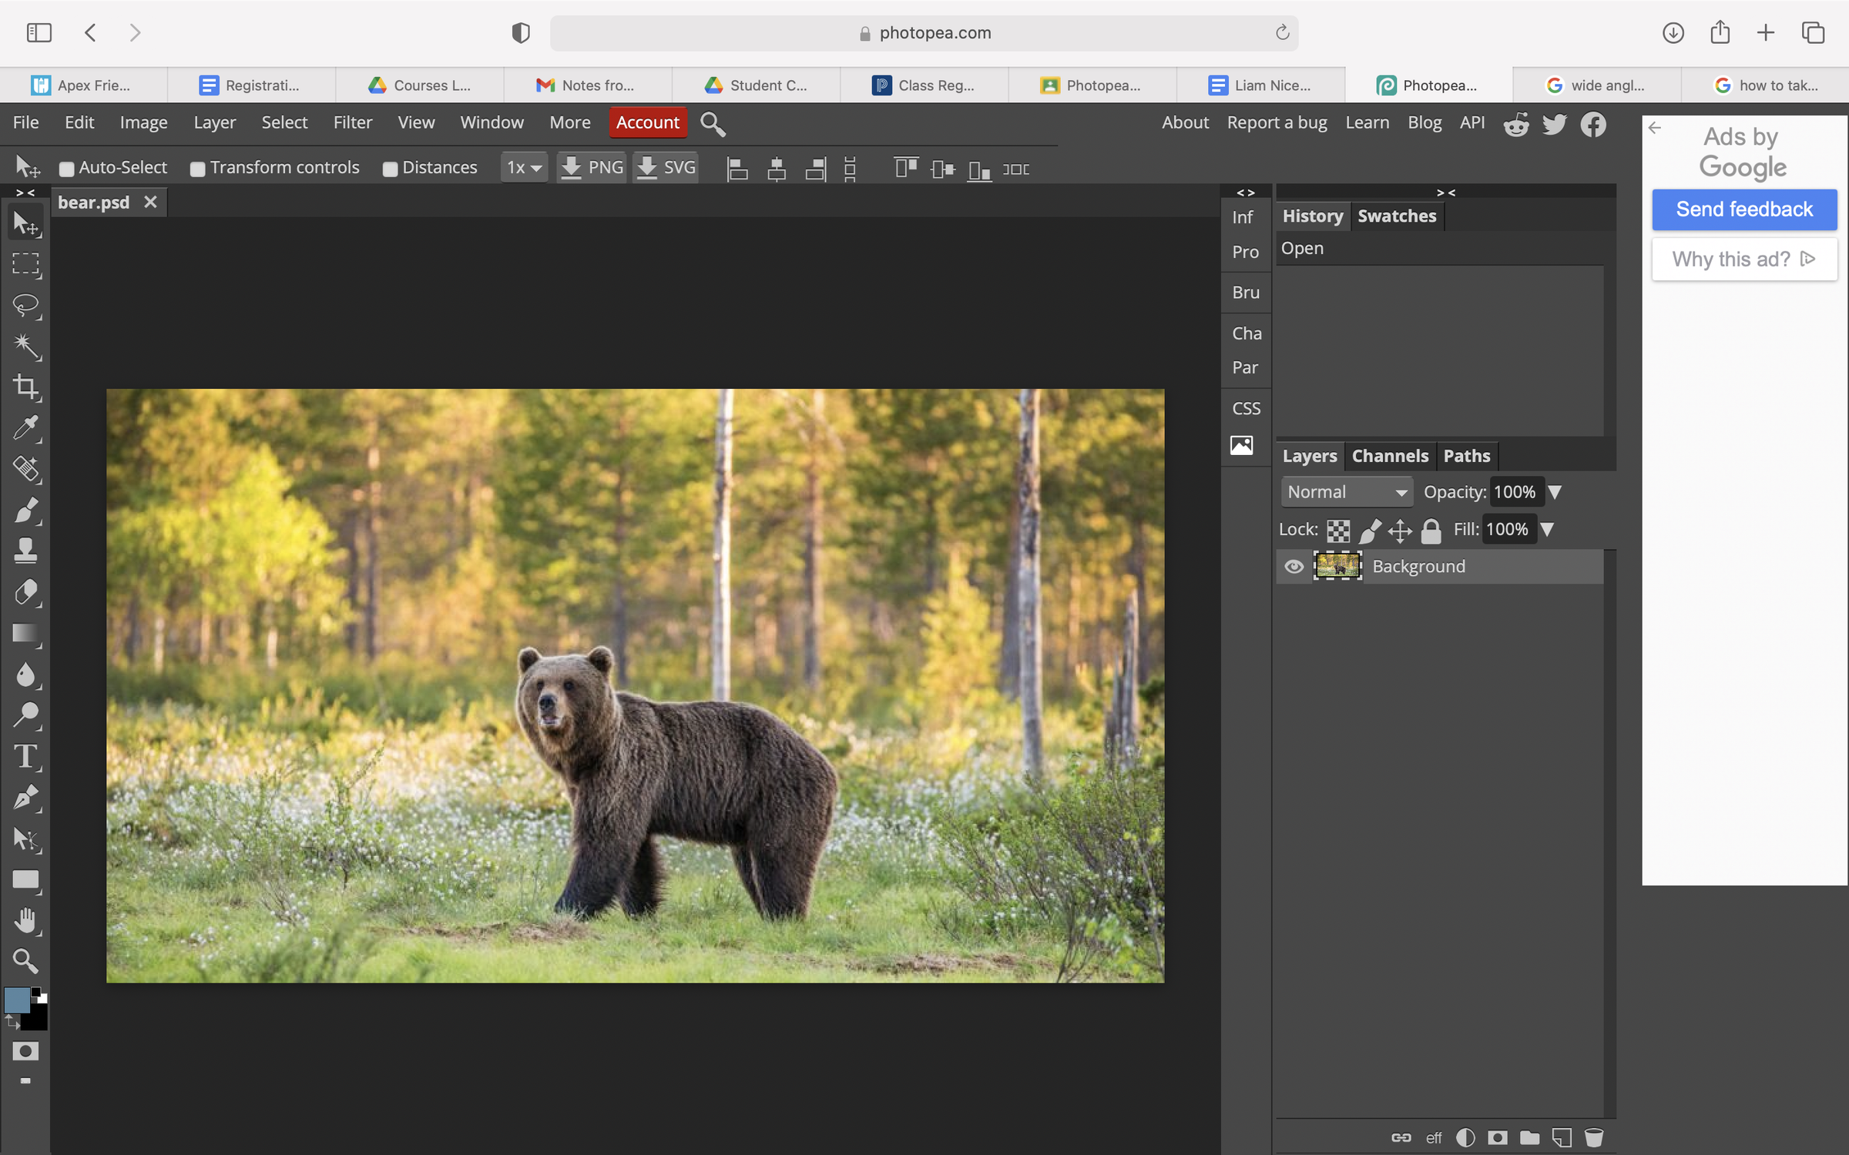
Task: Select the Eyedropper tool
Action: point(26,428)
